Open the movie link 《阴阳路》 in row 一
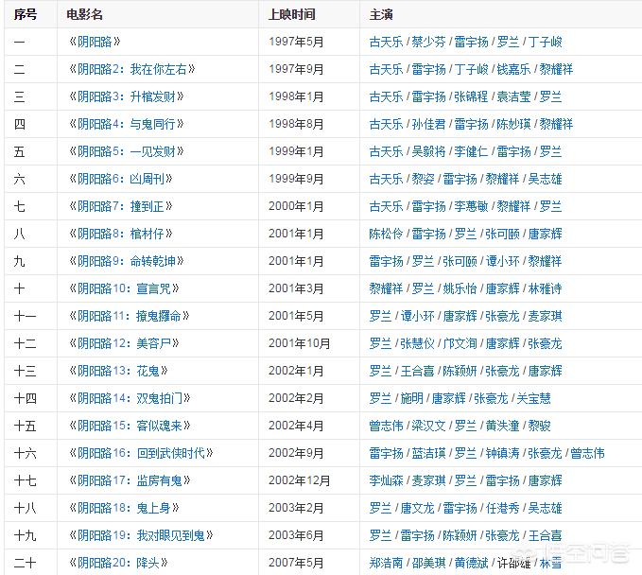This screenshot has width=642, height=575. [x=95, y=42]
